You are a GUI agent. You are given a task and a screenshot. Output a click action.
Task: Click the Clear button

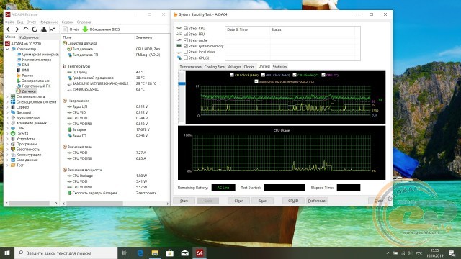238,201
